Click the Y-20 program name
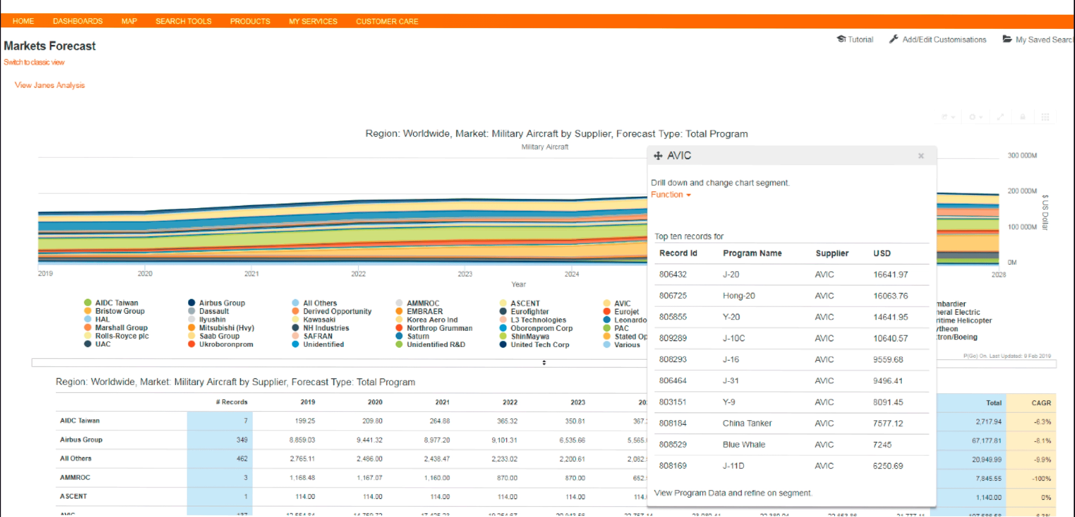Screen dimensions: 1075x517 (731, 317)
